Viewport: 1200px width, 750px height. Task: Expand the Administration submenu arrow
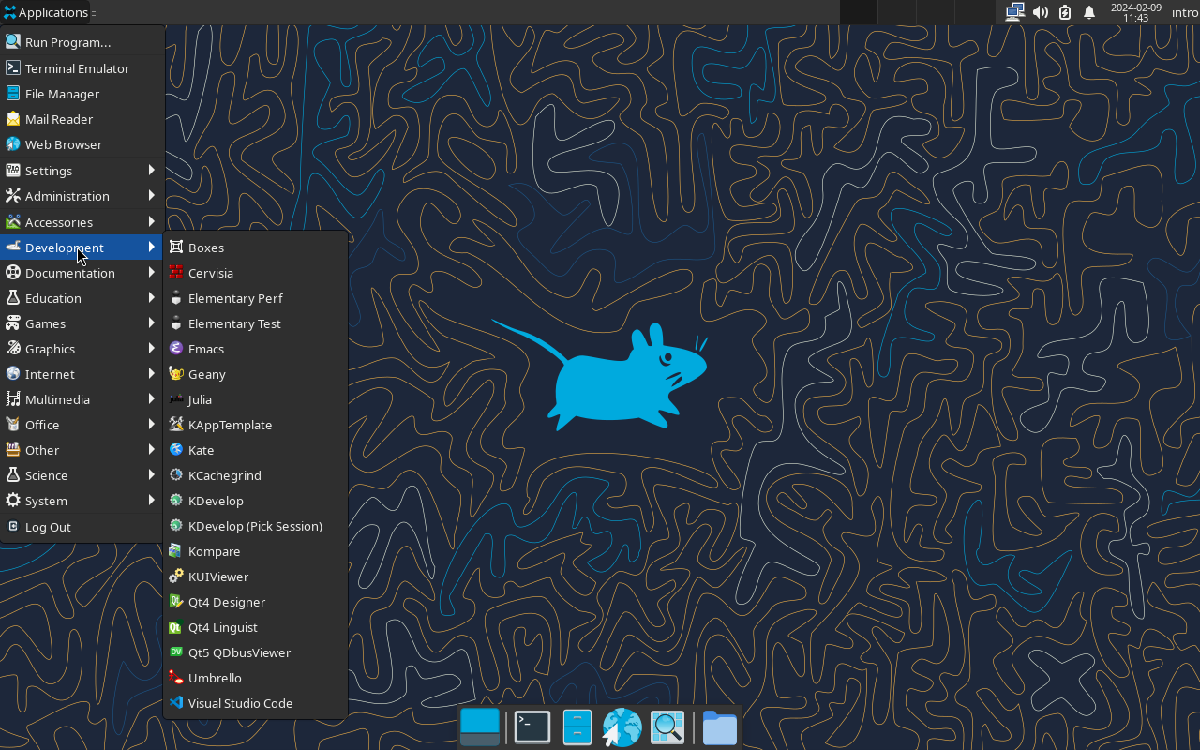(x=151, y=195)
